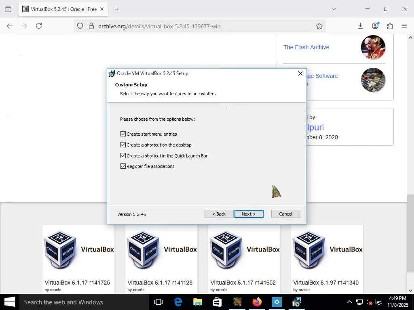Open the green game icon in taskbar
414x310 pixels.
pos(237,302)
